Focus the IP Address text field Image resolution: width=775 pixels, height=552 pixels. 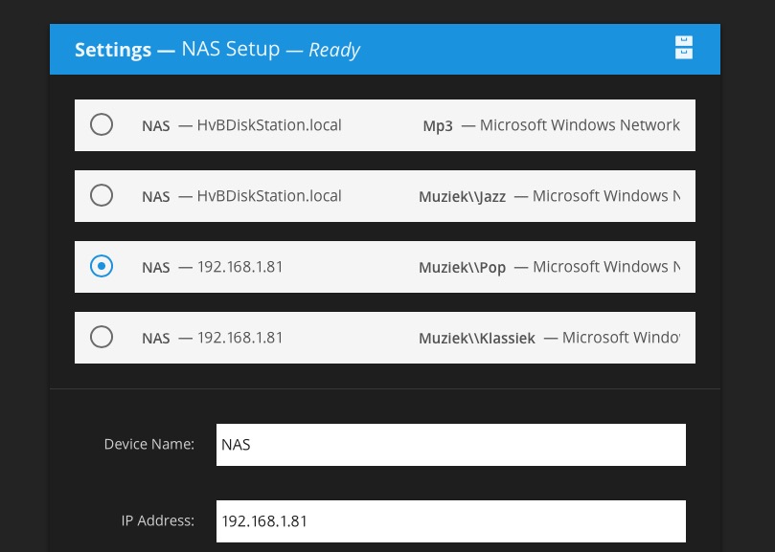[451, 520]
